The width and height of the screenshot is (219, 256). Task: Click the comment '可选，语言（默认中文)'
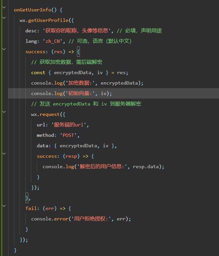coord(100,41)
